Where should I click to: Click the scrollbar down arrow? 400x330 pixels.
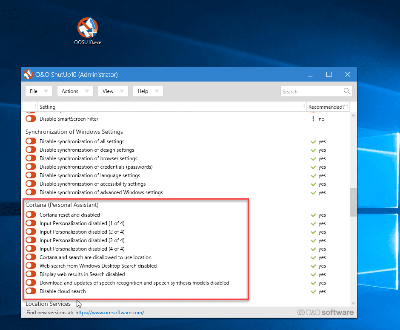(353, 303)
